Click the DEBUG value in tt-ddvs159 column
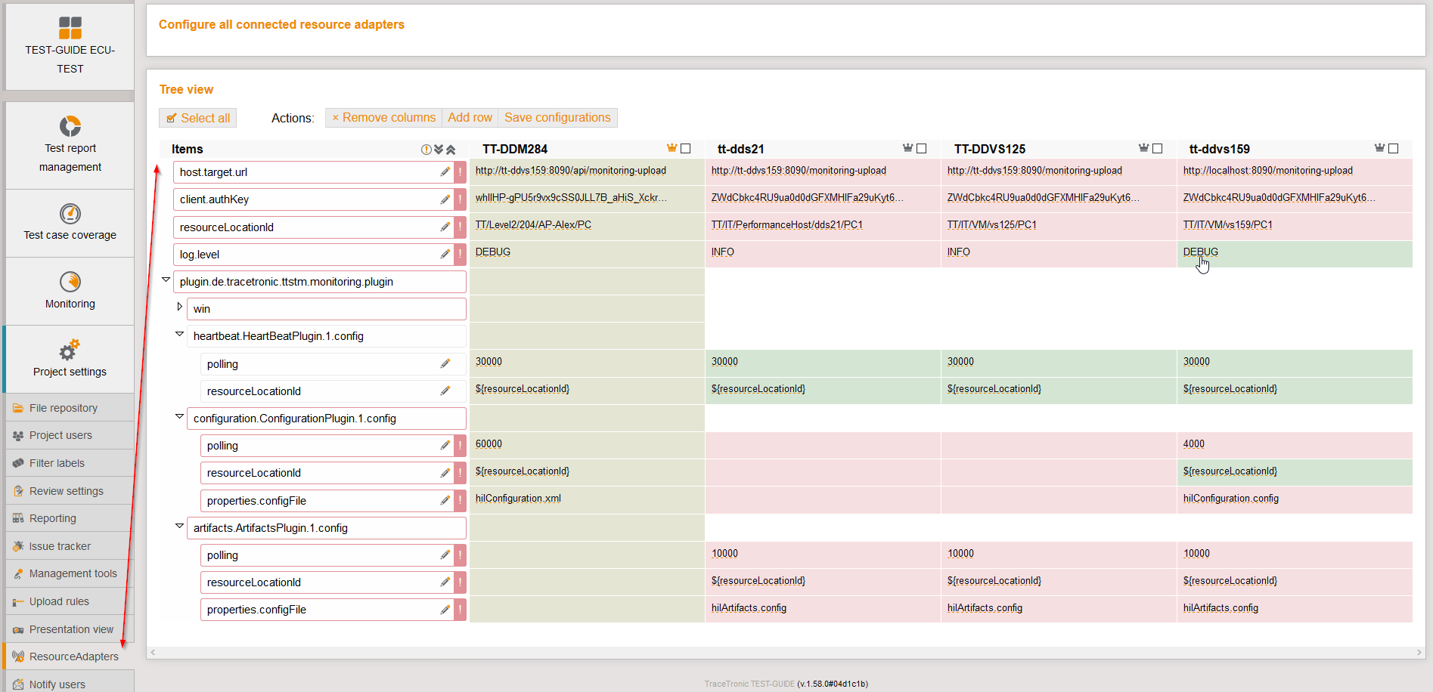 1200,252
